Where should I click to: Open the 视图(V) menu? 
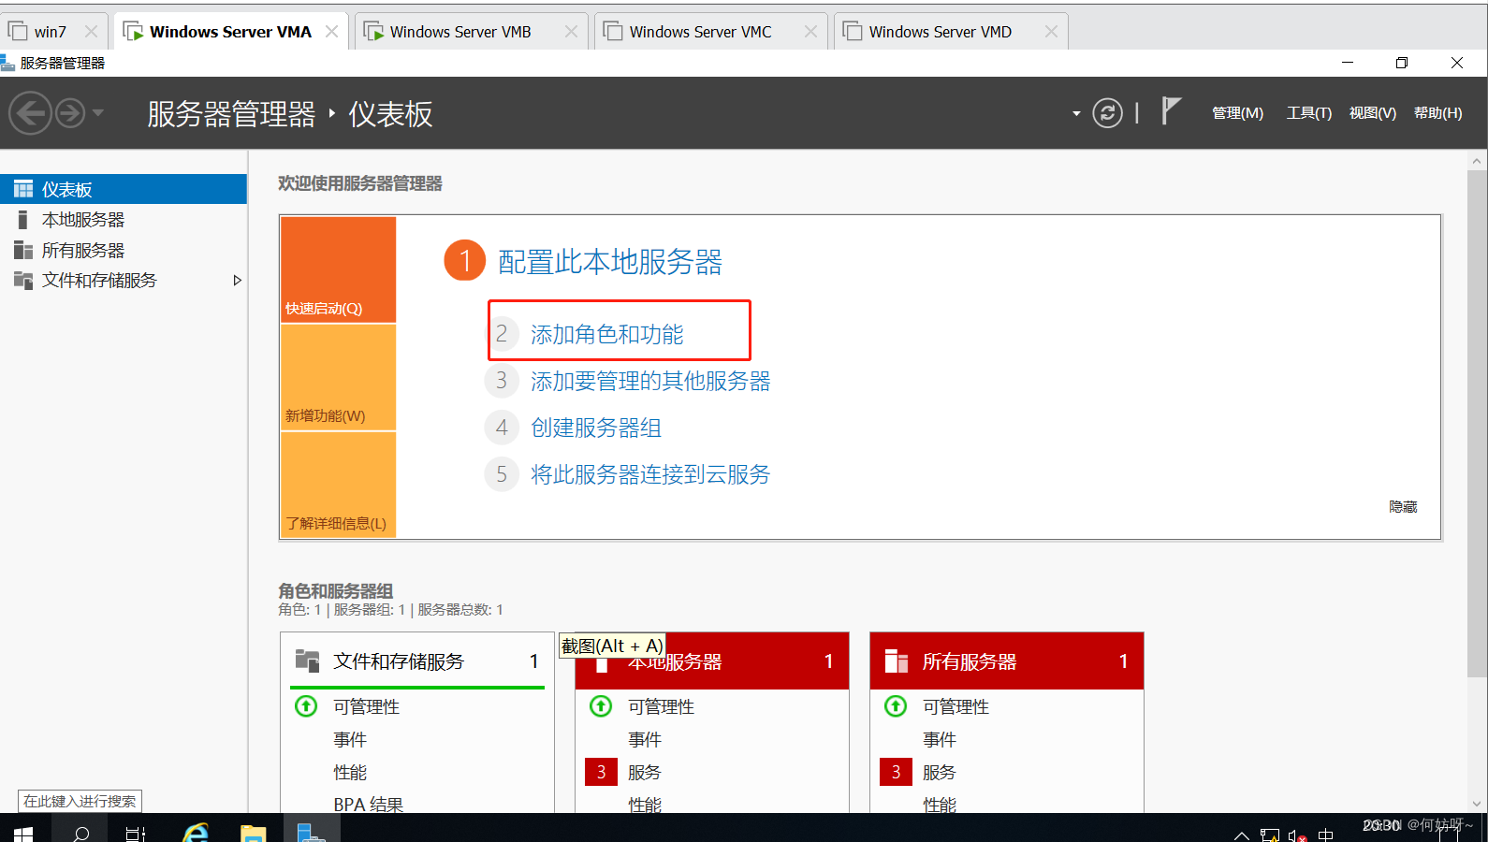click(1372, 113)
